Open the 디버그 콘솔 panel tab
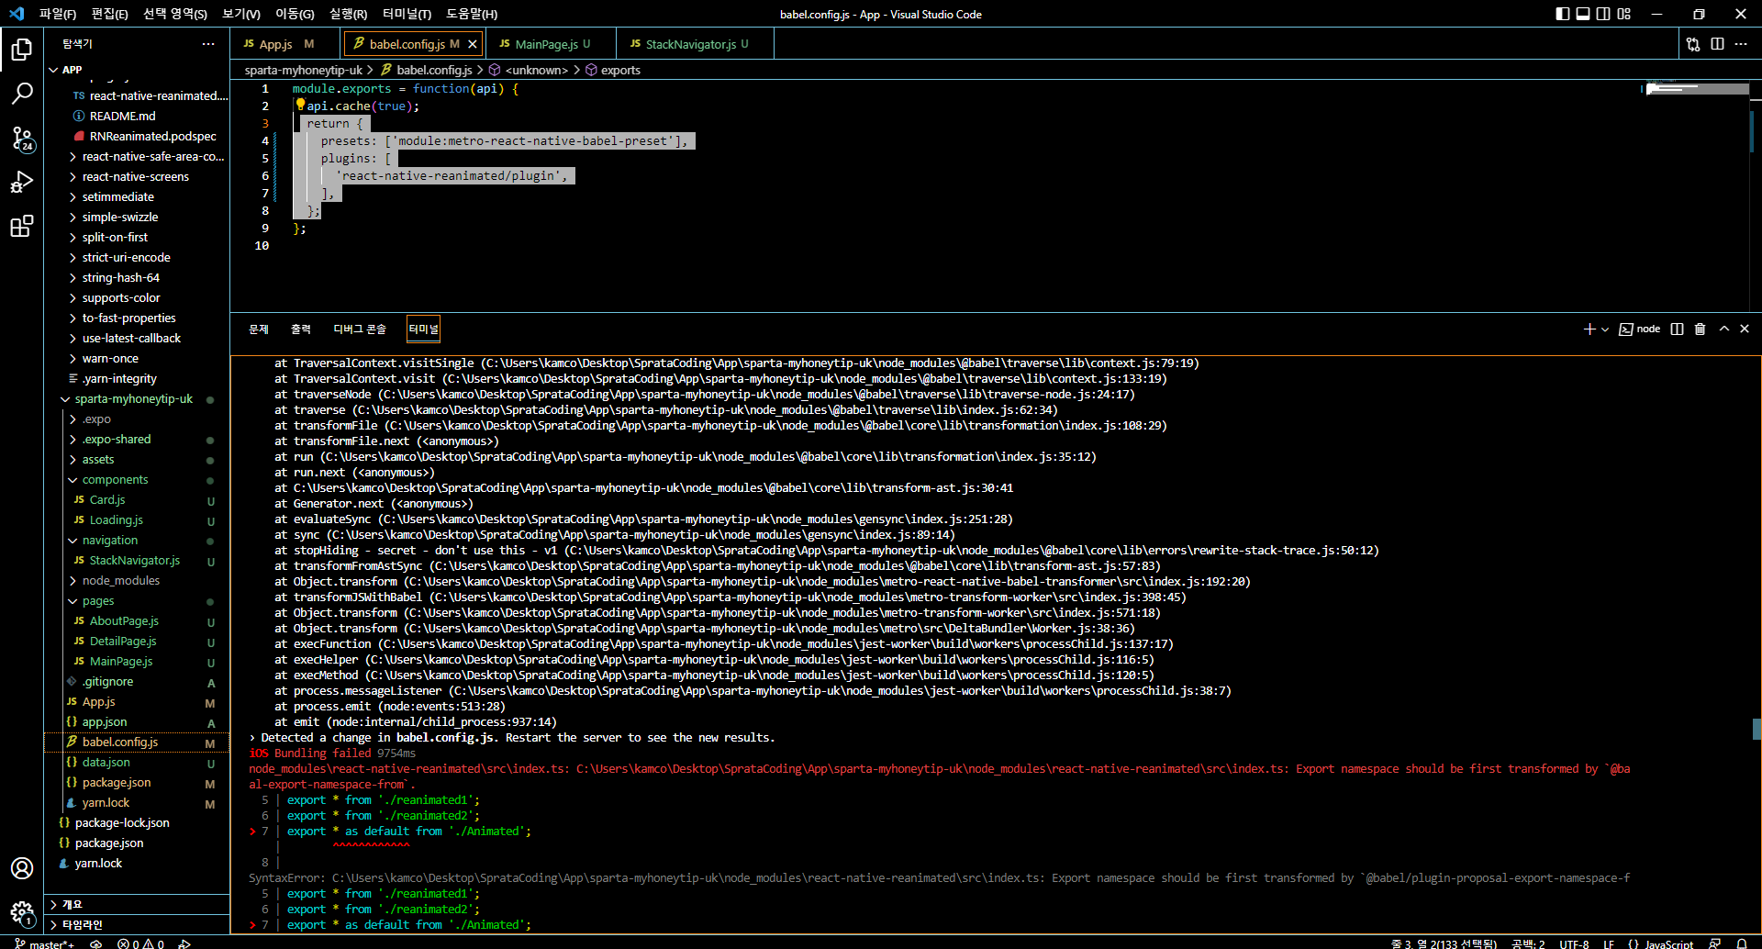 click(x=360, y=329)
